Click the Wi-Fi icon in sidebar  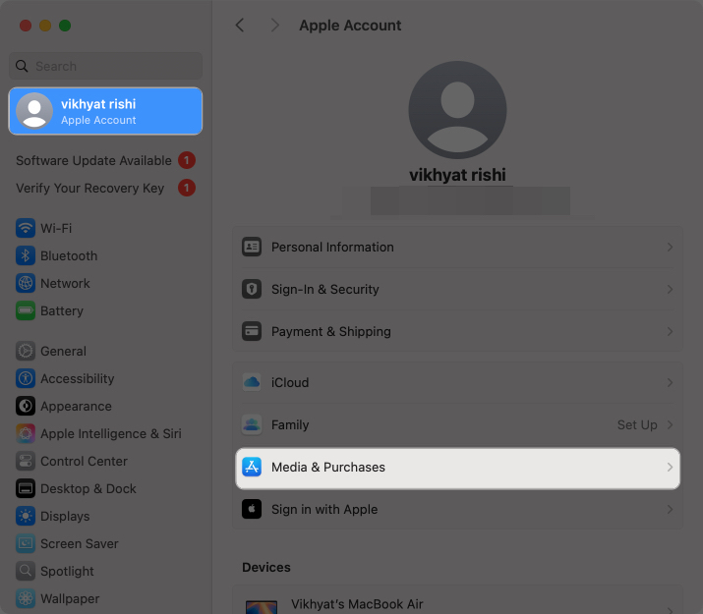[26, 228]
